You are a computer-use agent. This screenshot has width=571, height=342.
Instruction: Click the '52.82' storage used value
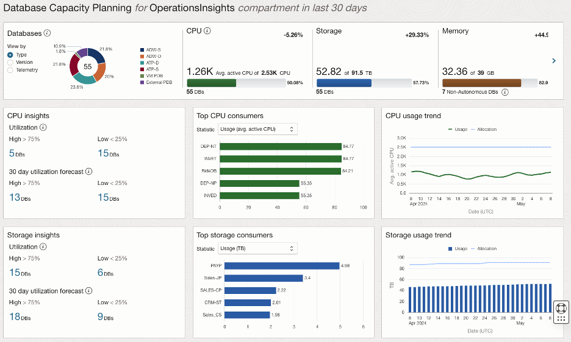click(x=328, y=71)
